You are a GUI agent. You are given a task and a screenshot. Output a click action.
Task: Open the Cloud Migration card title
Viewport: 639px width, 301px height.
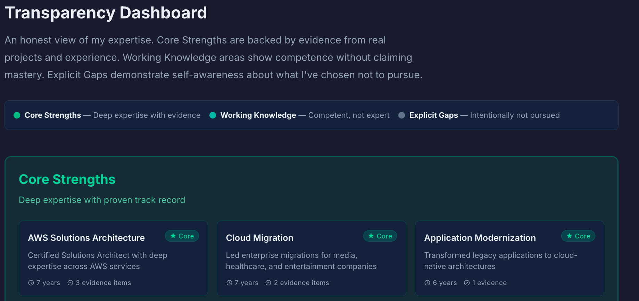point(259,238)
